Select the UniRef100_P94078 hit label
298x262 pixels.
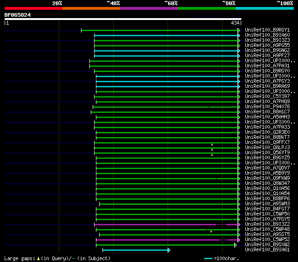tap(267, 107)
